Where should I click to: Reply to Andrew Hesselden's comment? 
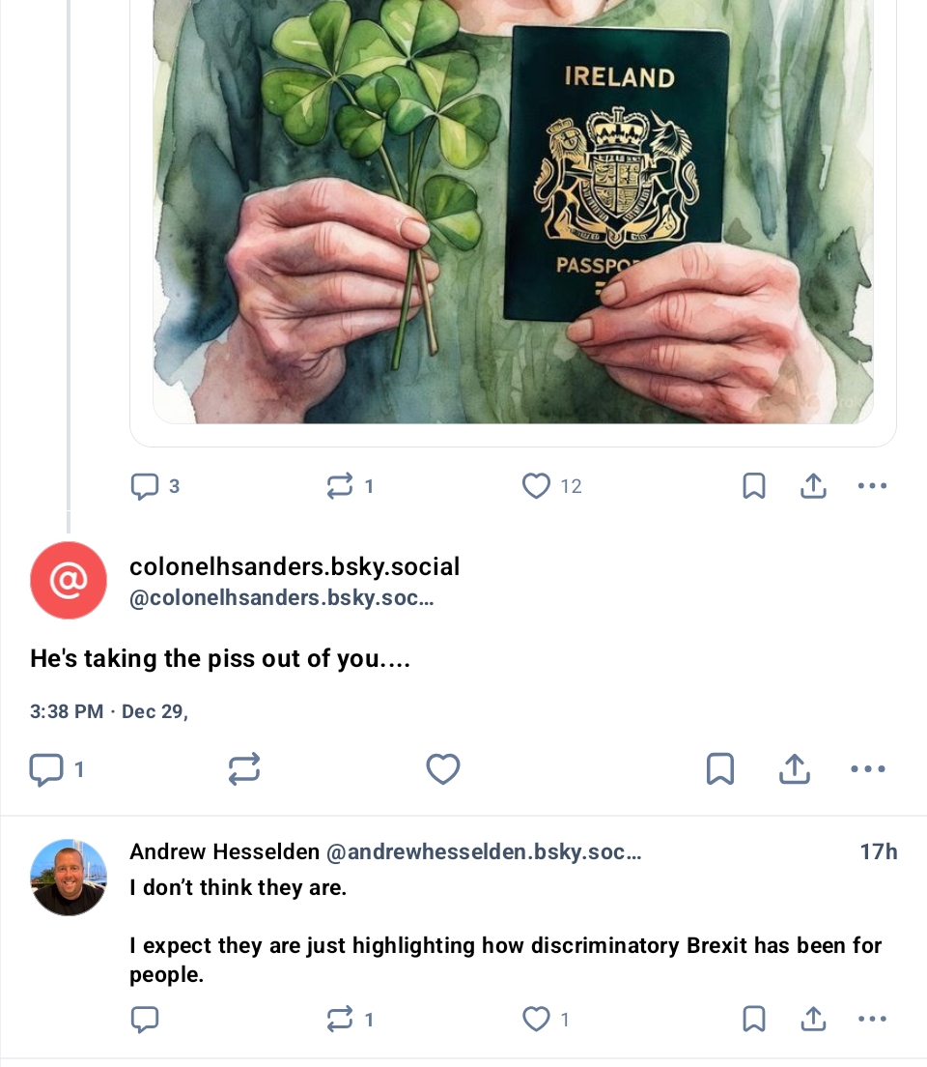(x=145, y=1019)
